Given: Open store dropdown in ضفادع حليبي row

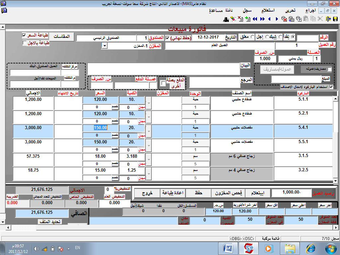Looking at the screenshot, I should pyautogui.click(x=148, y=104).
